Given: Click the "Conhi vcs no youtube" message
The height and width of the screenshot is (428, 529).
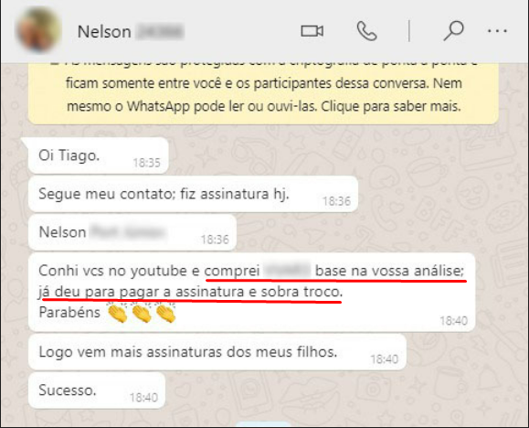Looking at the screenshot, I should pos(251,292).
